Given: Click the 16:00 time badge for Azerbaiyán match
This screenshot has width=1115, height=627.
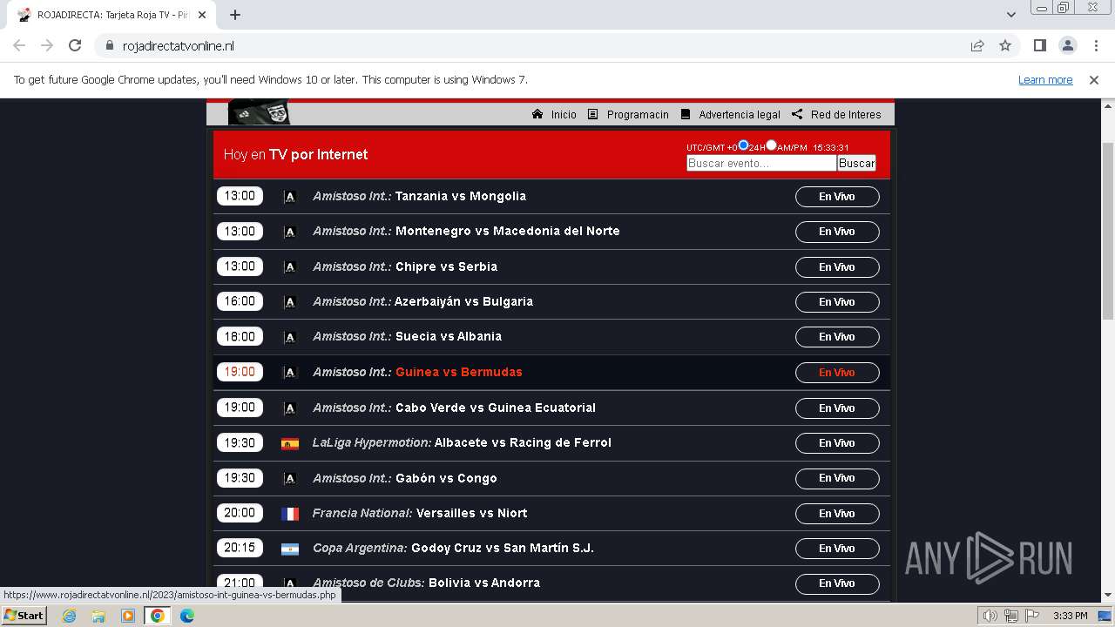Looking at the screenshot, I should point(240,301).
